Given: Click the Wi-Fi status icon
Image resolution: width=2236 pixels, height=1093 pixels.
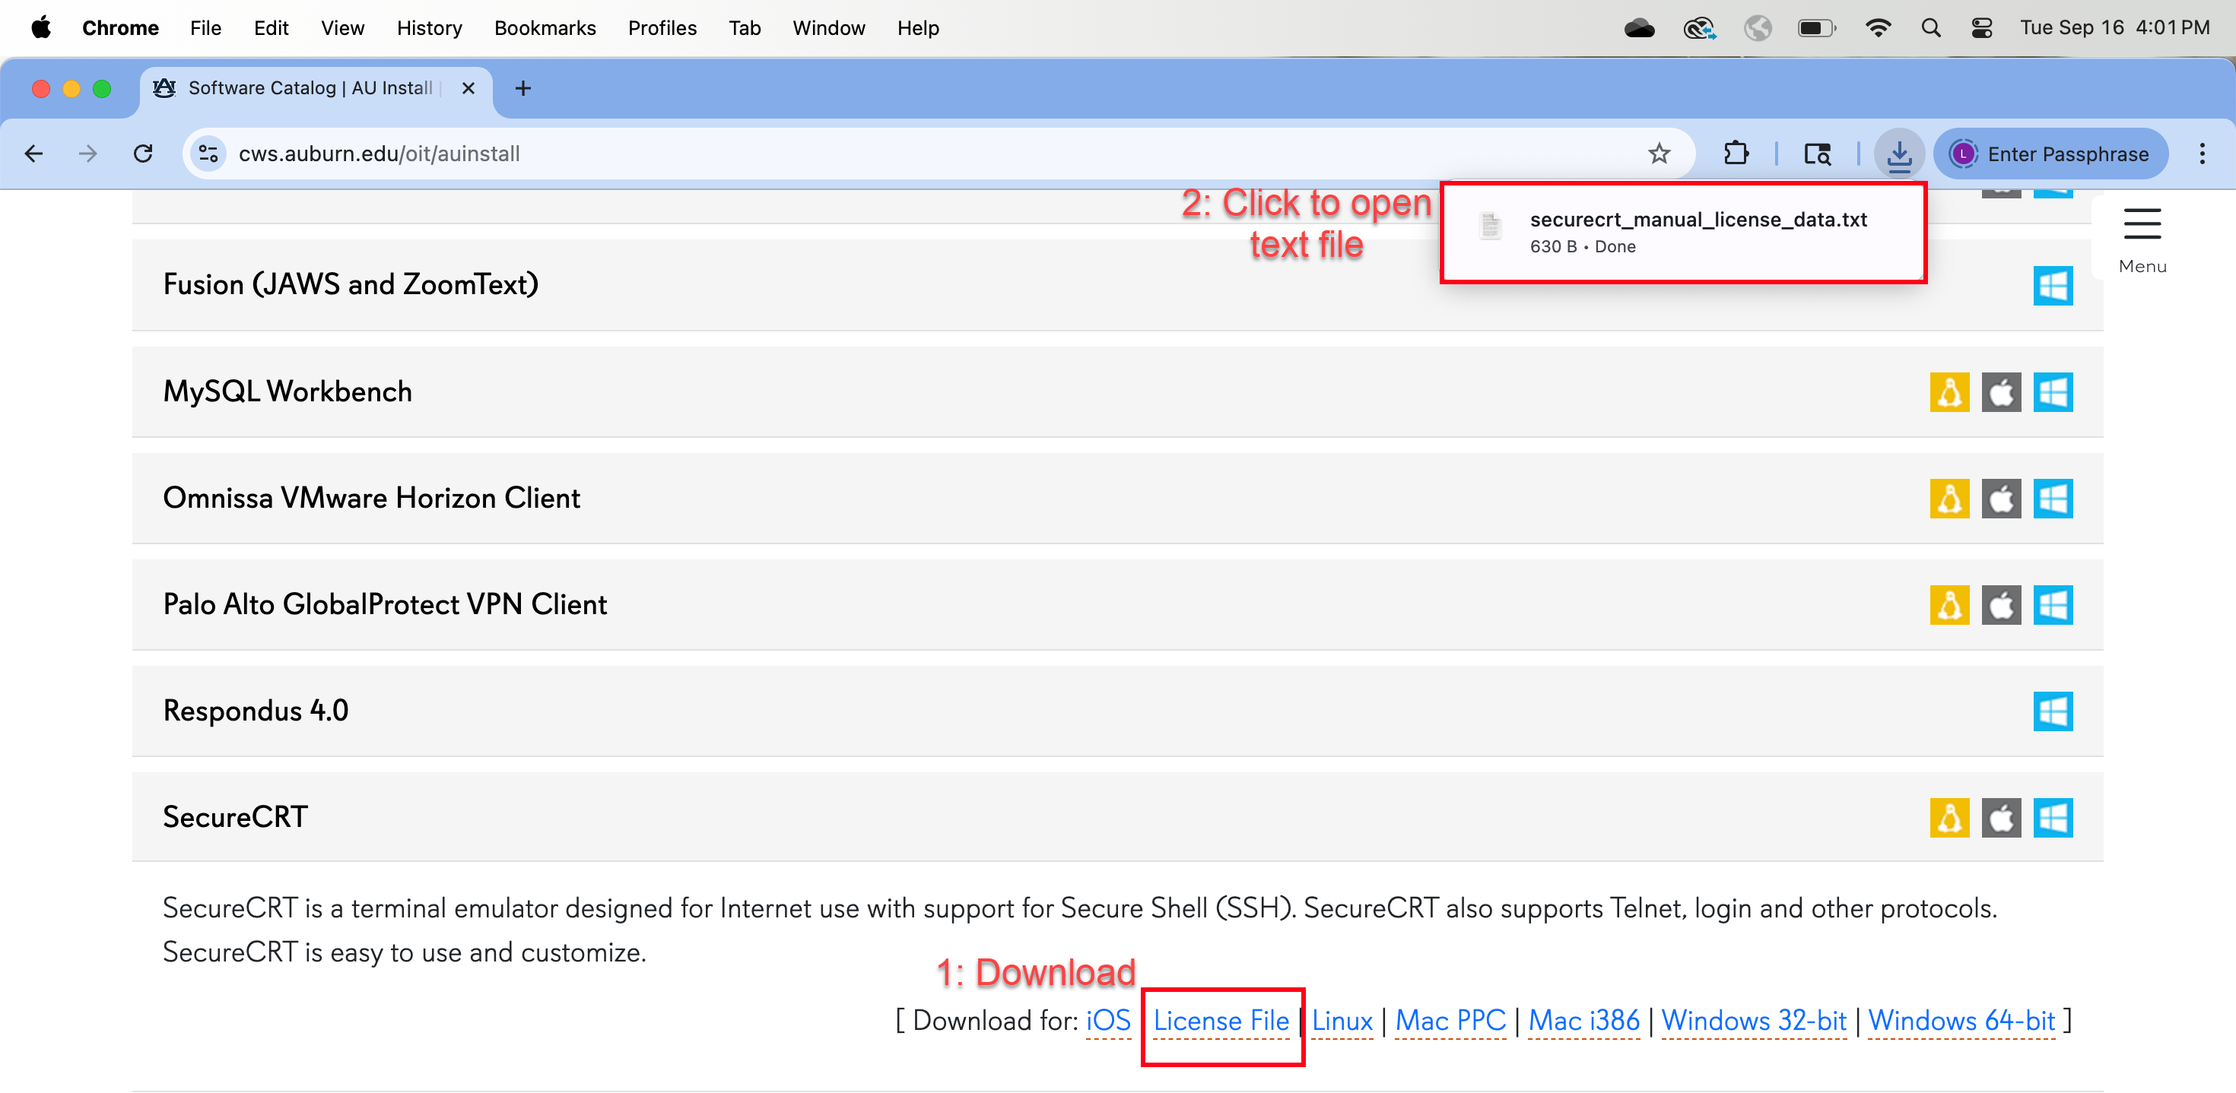Looking at the screenshot, I should coord(1878,28).
